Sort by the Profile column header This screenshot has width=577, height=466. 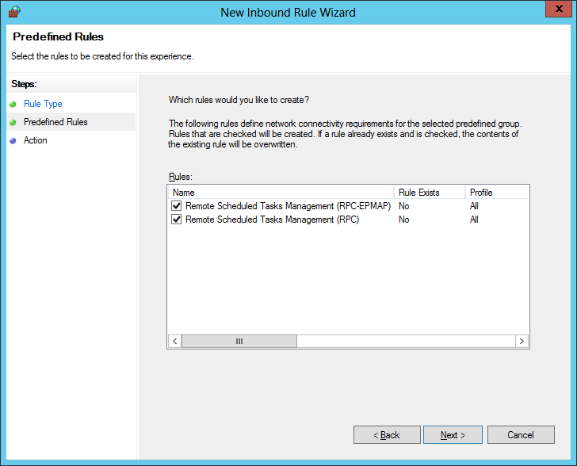(495, 193)
